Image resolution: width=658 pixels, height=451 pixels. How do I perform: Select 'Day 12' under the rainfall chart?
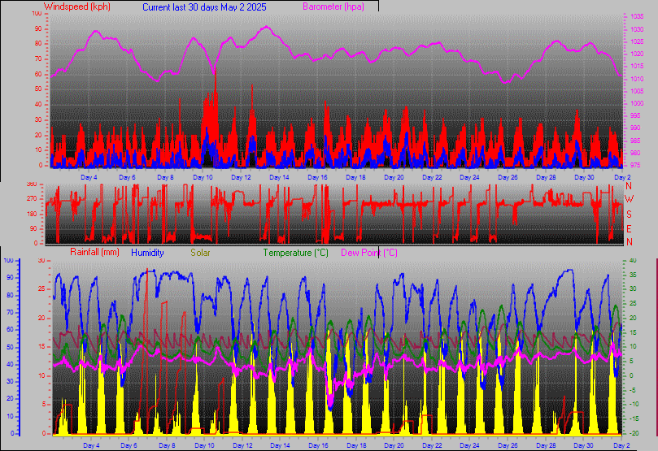[242, 445]
